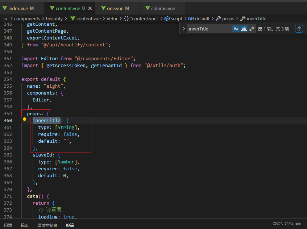Click match count text '第 1 项, 共 3 项'
Image resolution: width=307 pixels, height=229 pixels.
pyautogui.click(x=274, y=29)
